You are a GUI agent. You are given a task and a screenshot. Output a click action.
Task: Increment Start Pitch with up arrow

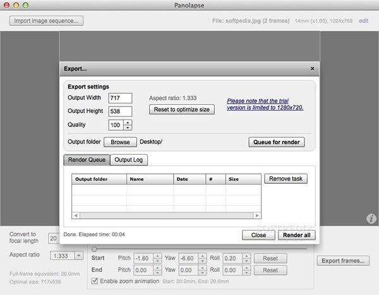157,256
